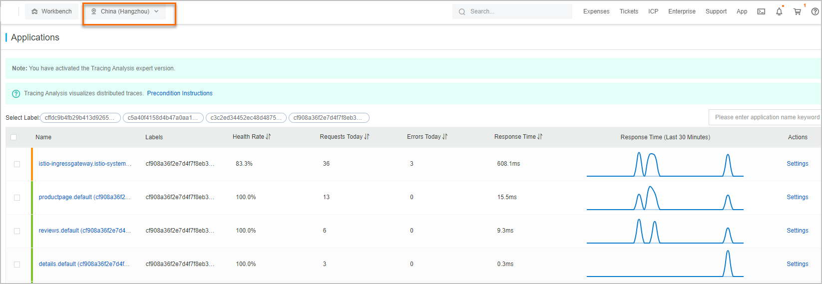Check the details.default row checkbox
The height and width of the screenshot is (284, 822).
pos(17,265)
